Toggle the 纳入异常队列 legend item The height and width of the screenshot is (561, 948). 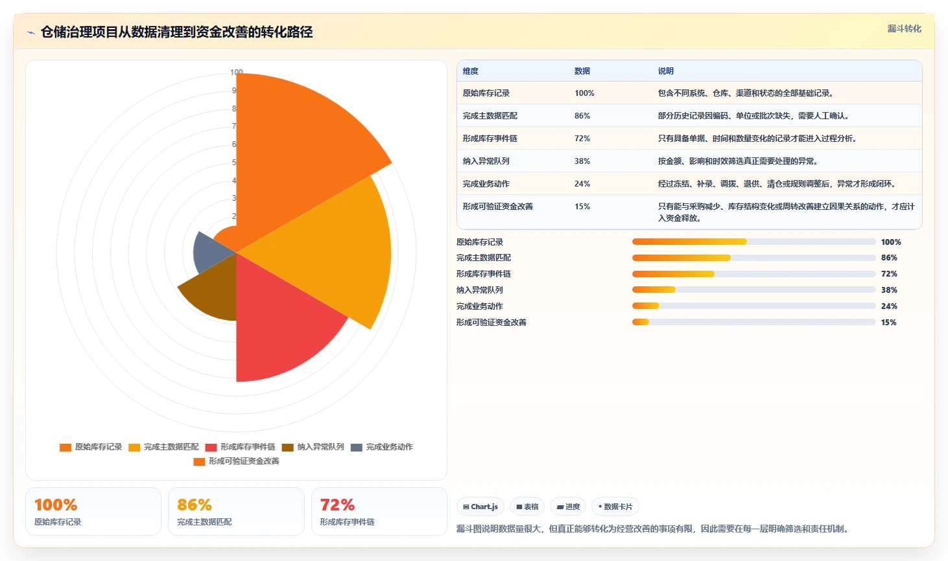[313, 447]
